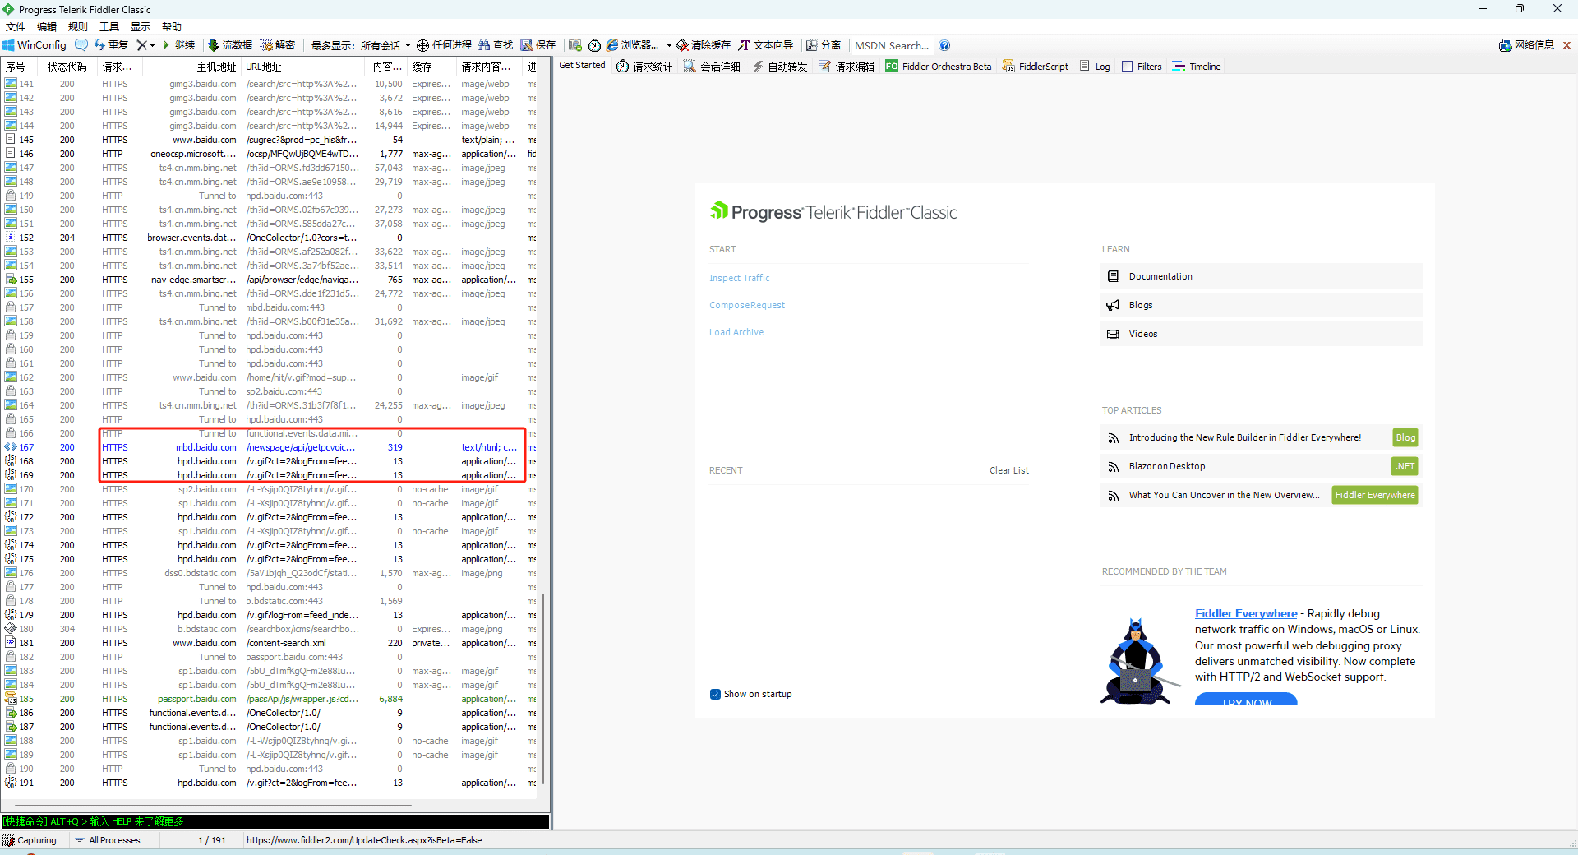Click the All Processes filter in status bar
Viewport: 1578px width, 855px height.
click(107, 840)
